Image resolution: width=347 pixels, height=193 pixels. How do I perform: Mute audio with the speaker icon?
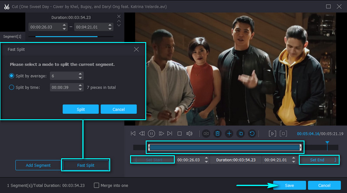coord(189,134)
